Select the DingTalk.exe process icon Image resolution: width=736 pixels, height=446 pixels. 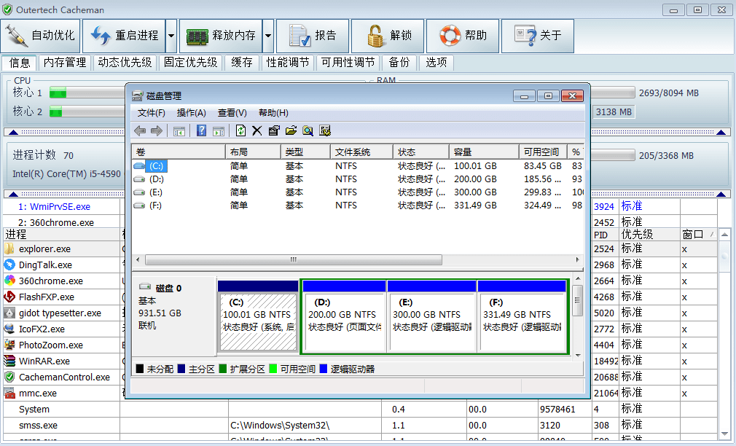tap(9, 265)
